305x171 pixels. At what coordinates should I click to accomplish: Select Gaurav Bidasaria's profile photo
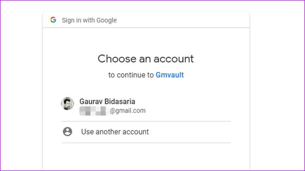click(68, 104)
